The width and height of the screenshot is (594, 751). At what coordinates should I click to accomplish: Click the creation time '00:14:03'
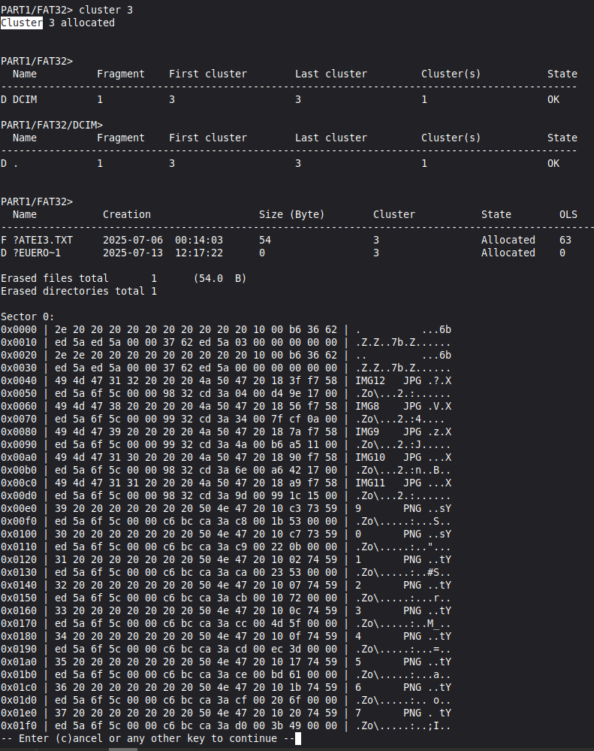click(198, 240)
